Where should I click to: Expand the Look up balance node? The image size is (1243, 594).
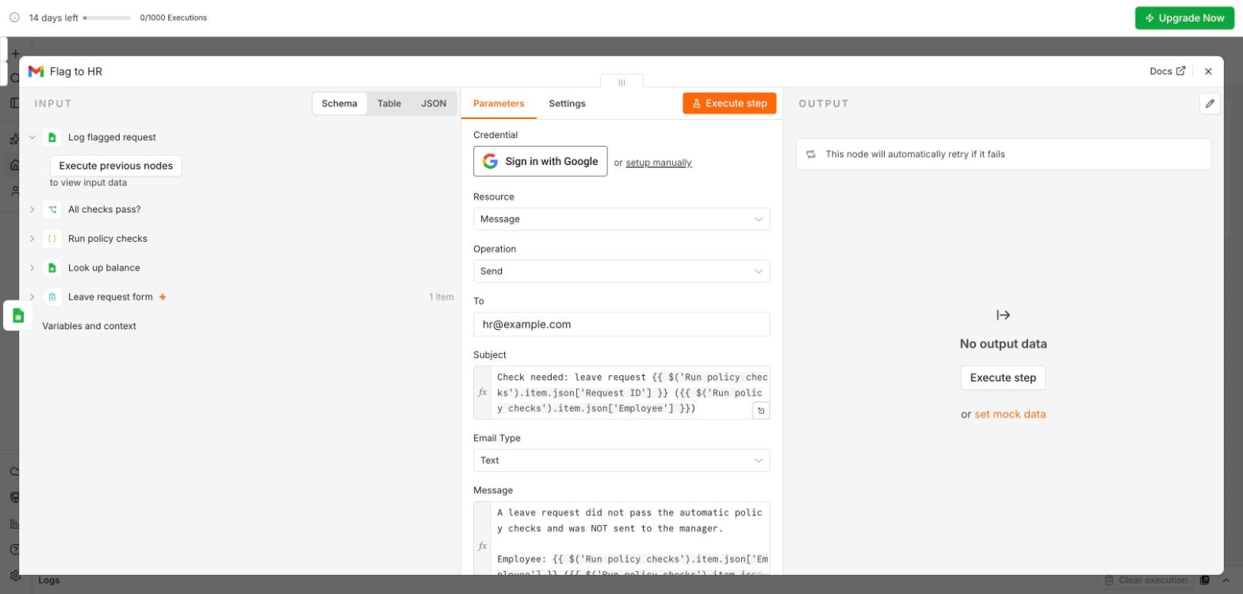(x=33, y=268)
